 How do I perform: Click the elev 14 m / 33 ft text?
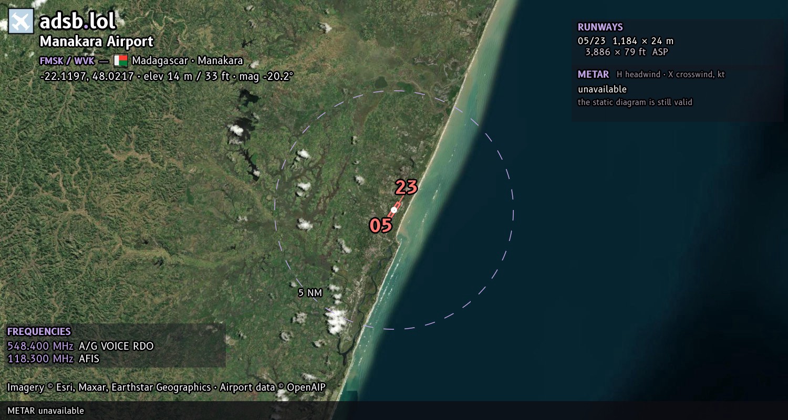[182, 76]
